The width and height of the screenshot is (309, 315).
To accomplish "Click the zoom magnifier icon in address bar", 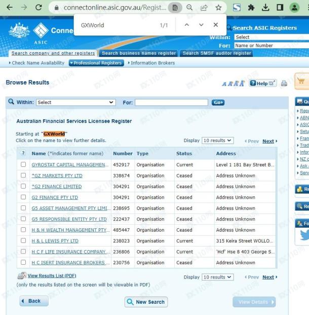I will point(189,8).
